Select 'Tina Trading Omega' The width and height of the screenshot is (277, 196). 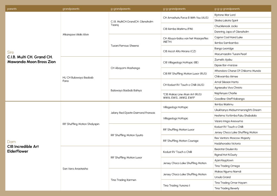click(x=227, y=166)
